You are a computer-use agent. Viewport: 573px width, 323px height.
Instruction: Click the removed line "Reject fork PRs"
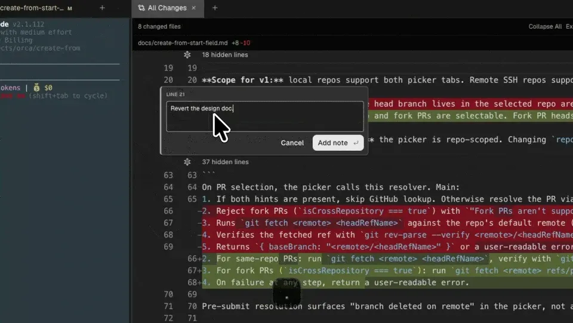pyautogui.click(x=387, y=211)
